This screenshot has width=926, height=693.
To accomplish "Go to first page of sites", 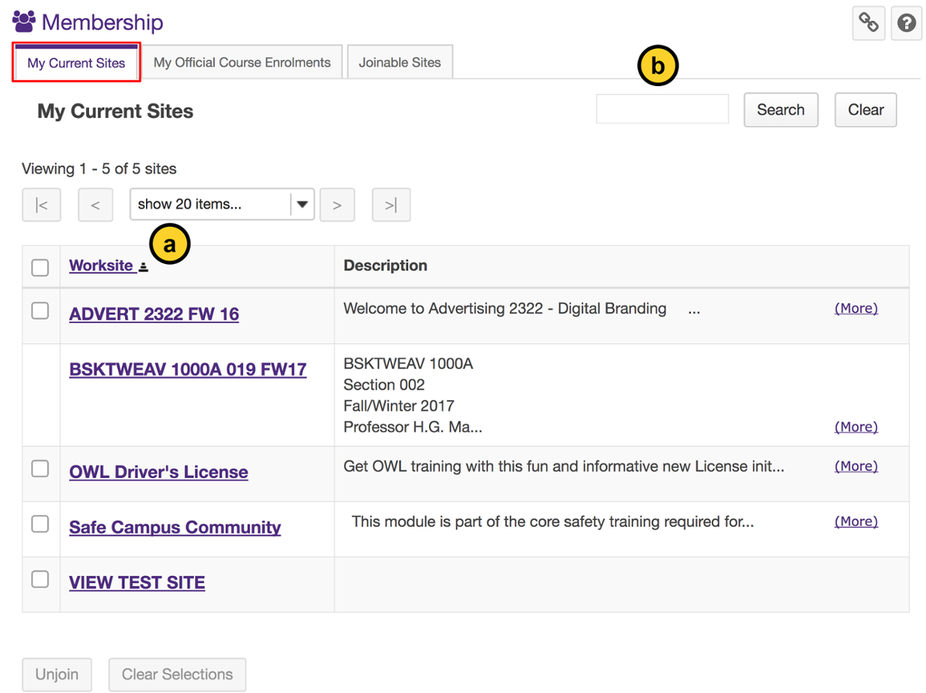I will (x=41, y=205).
